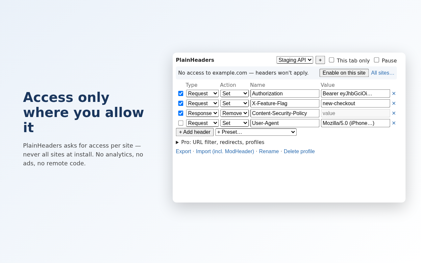
Task: Enable the User-Agent header checkbox
Action: [181, 123]
